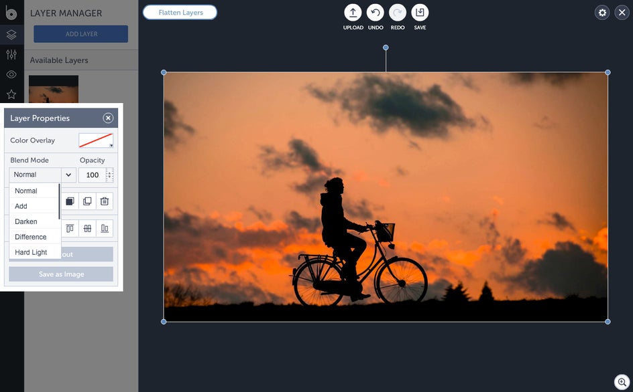Click the partially hidden Cutout button
Image resolution: width=633 pixels, height=392 pixels.
point(87,254)
